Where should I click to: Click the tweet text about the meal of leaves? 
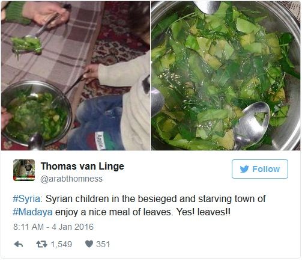pos(139,206)
